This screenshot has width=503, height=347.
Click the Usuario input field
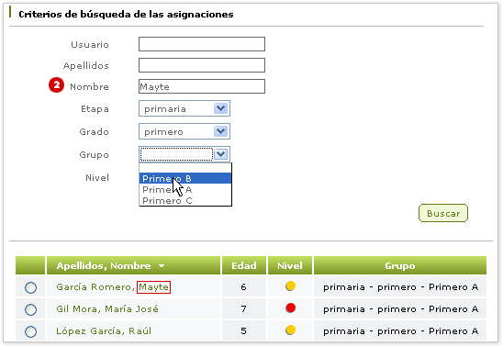[x=202, y=44]
